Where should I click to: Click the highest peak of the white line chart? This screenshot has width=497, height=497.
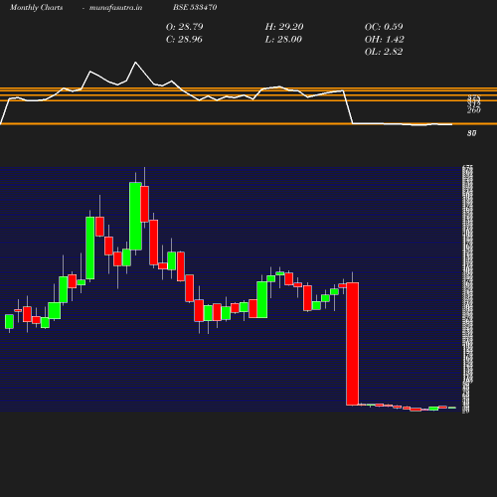135,63
